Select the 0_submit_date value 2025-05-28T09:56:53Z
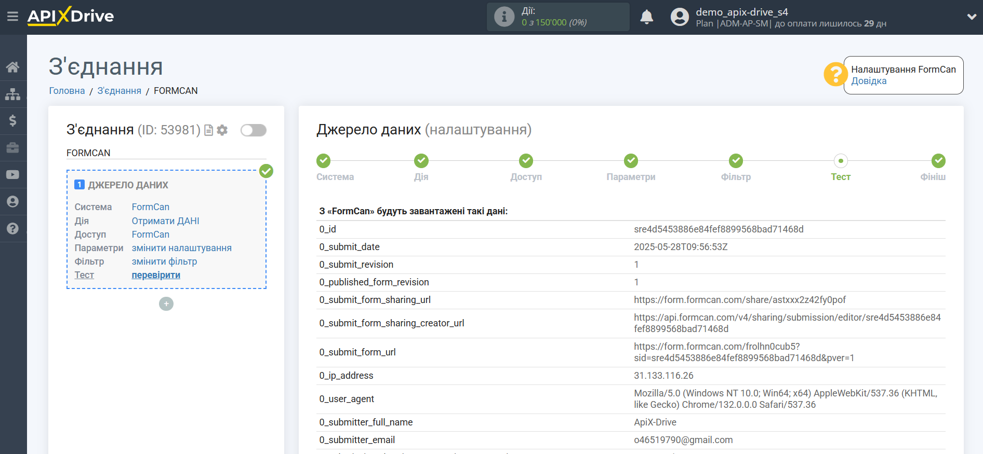 (x=681, y=247)
